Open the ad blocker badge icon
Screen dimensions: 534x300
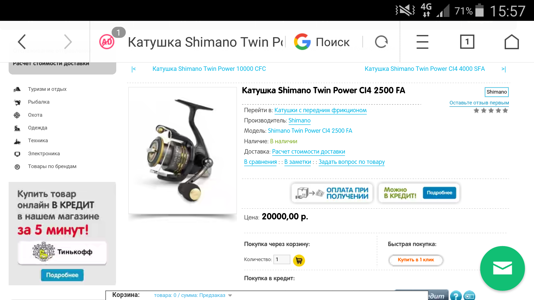tap(107, 42)
